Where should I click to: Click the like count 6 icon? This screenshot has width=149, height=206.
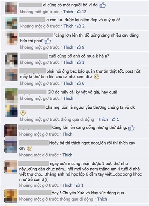click(80, 83)
